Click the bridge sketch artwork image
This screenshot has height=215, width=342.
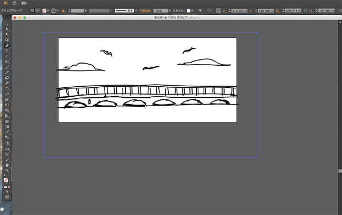(147, 80)
